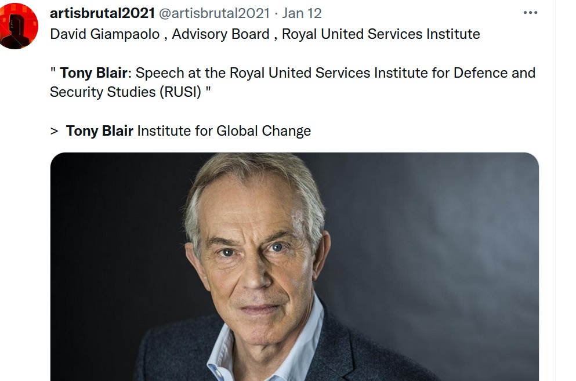Click the words Speech at the Royal
This screenshot has width=576, height=381.
click(186, 73)
